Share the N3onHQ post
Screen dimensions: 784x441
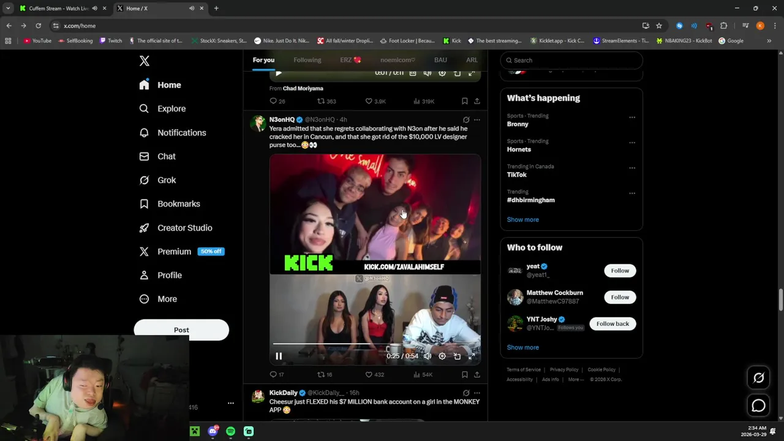477,374
